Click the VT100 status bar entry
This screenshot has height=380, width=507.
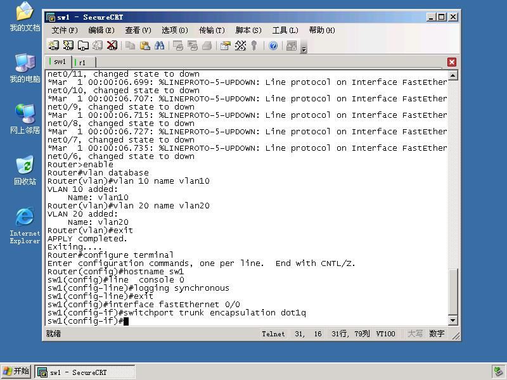[x=385, y=334]
